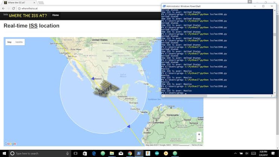Click the last PowerShell prompt line
The height and width of the screenshot is (157, 279).
click(174, 93)
